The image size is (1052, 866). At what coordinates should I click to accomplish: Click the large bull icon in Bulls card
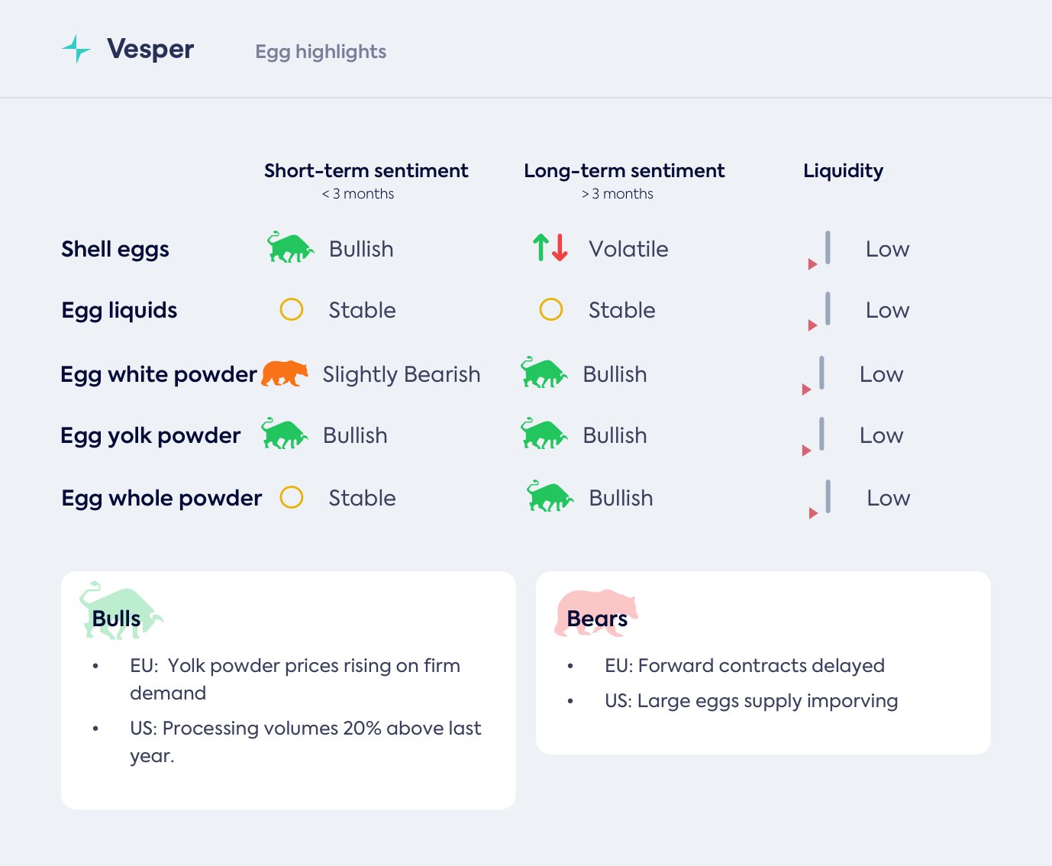tap(121, 610)
